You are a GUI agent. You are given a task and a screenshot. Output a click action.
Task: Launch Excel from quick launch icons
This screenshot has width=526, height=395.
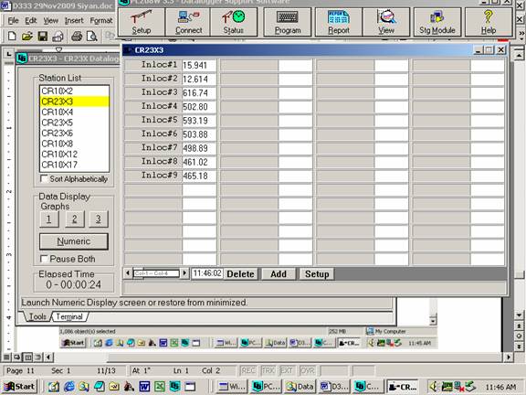[160, 387]
